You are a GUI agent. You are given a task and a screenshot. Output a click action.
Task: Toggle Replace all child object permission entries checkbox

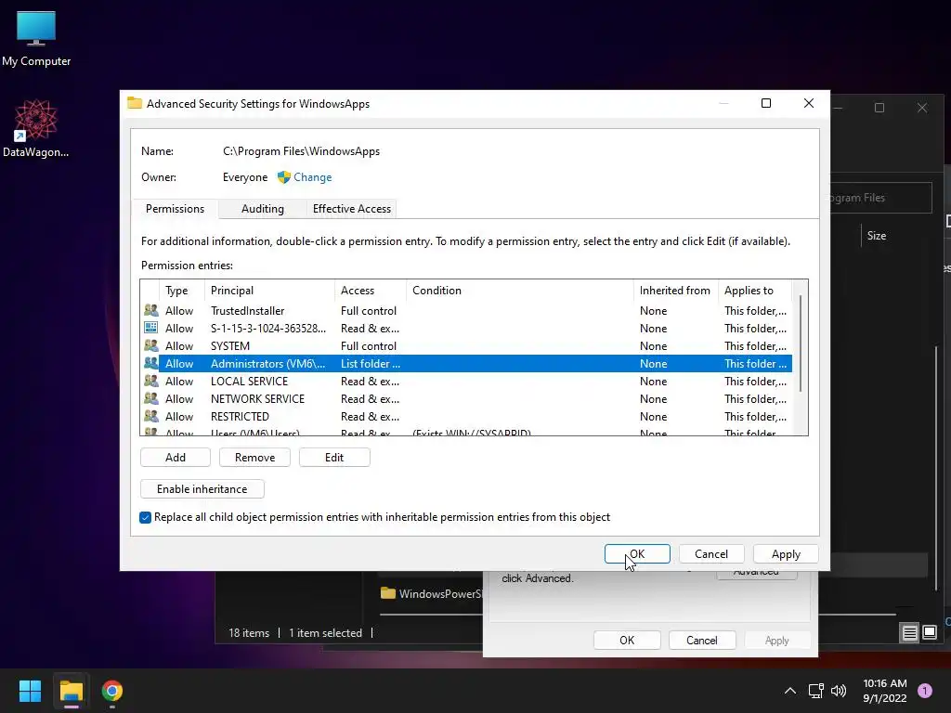click(x=145, y=517)
